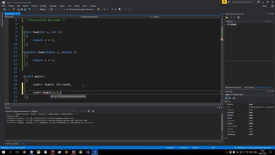Image resolution: width=275 pixels, height=155 pixels.
Task: Switch to Team Explorer tab
Action: coord(249,87)
